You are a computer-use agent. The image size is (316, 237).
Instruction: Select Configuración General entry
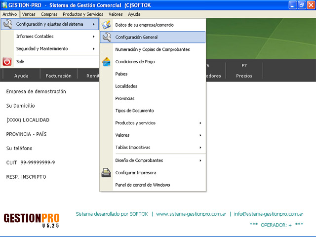[153, 37]
